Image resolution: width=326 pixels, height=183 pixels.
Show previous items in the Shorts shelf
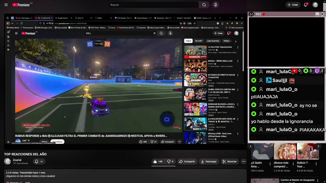point(251,146)
